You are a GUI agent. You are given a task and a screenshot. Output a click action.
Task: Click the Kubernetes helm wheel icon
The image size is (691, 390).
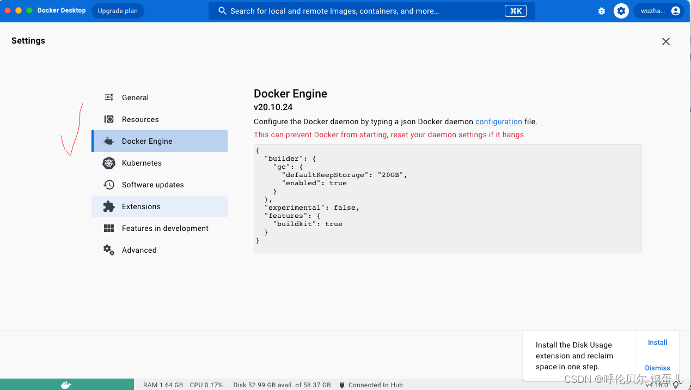[109, 163]
